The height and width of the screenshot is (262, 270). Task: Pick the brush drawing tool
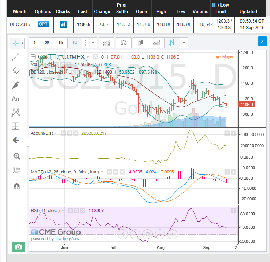(x=15, y=85)
